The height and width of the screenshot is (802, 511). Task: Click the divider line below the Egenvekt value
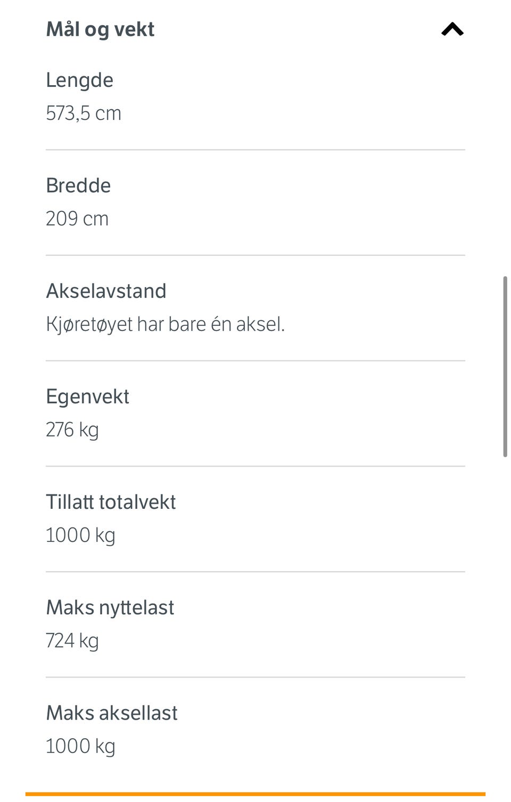pyautogui.click(x=256, y=466)
